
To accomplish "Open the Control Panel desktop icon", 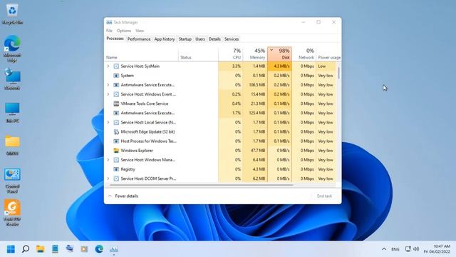I will coord(12,181).
